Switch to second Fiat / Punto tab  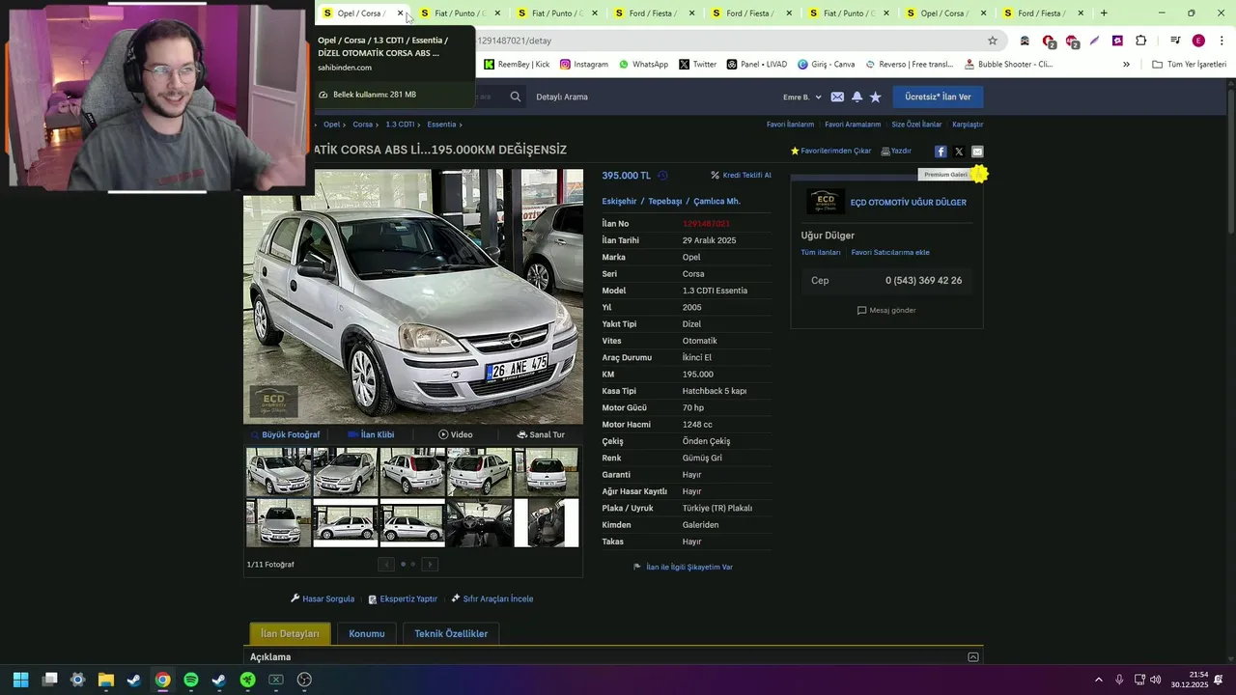pyautogui.click(x=556, y=14)
